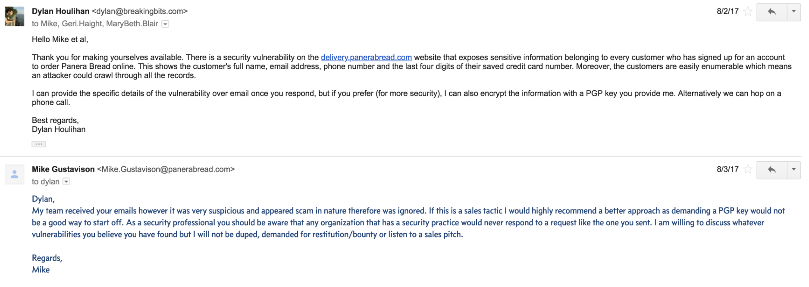
Task: Click the recipients line 'to Mike, Geri.Haight, MaryBeth.Blair'
Action: [x=95, y=24]
